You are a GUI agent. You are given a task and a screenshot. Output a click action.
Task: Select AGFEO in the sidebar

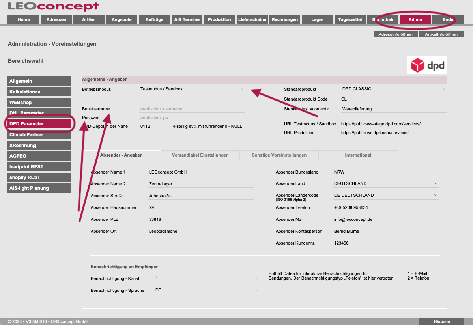(x=39, y=156)
